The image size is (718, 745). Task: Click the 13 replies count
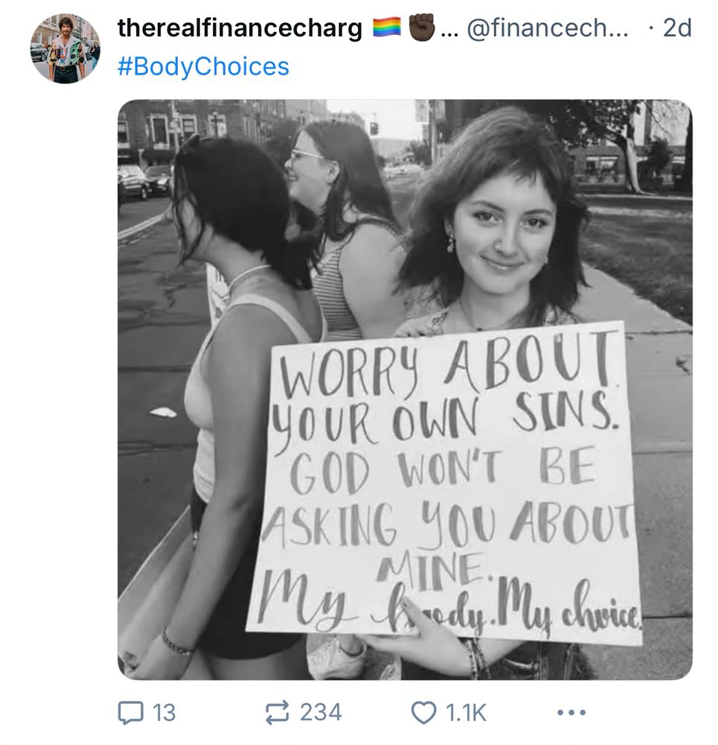[x=164, y=713]
